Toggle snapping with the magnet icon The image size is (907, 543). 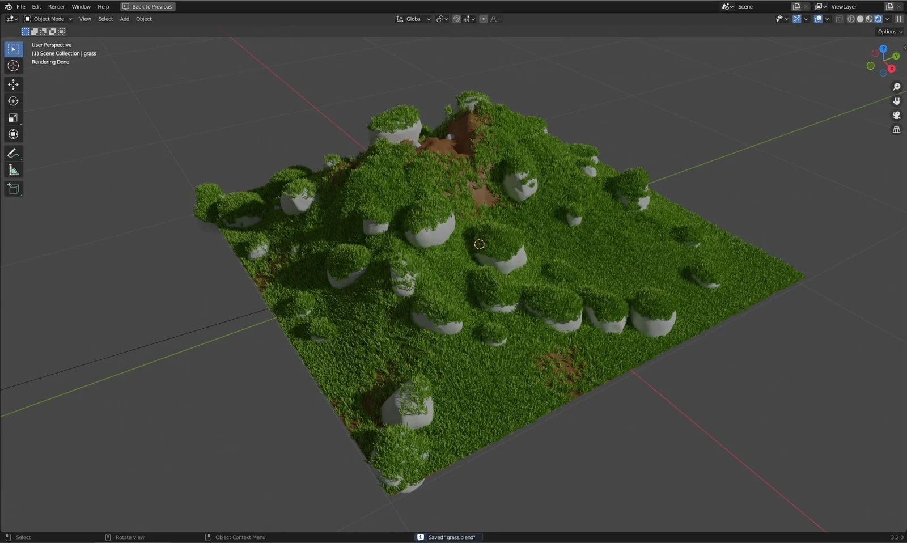point(456,19)
